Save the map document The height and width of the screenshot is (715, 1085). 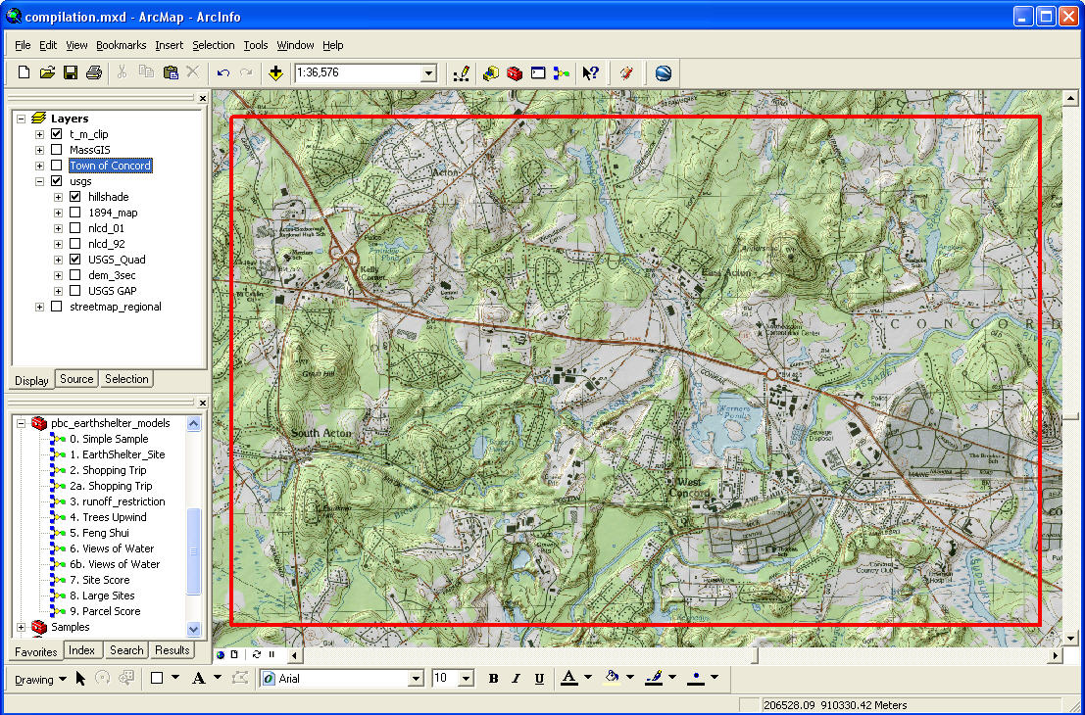71,72
